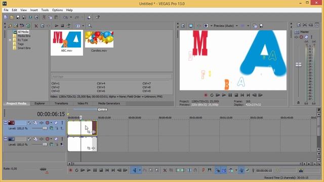Viewport: 324px width, 182px height.
Task: Click the Open project folder icon
Action: click(x=12, y=17)
